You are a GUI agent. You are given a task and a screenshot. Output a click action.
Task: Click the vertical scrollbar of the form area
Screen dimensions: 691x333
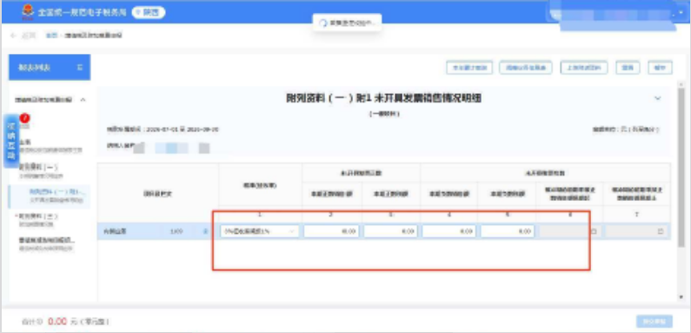click(681, 168)
